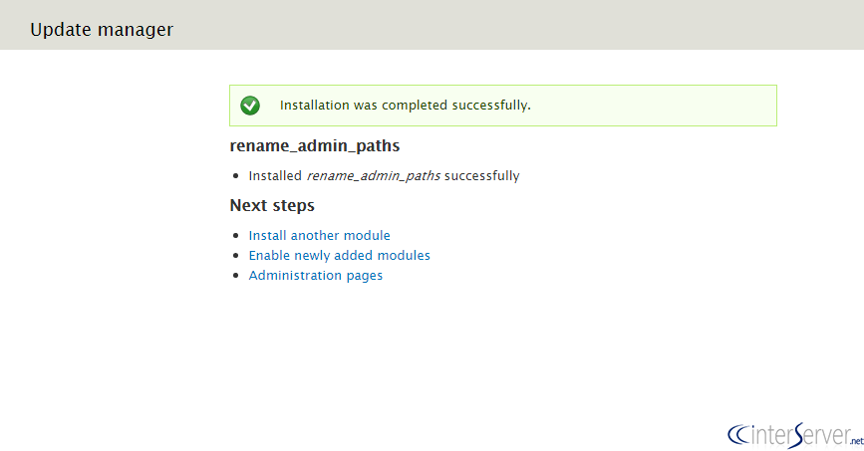Click the Installed rename_admin_paths successfully text
Viewport: 864px width, 451px height.
[x=384, y=175]
